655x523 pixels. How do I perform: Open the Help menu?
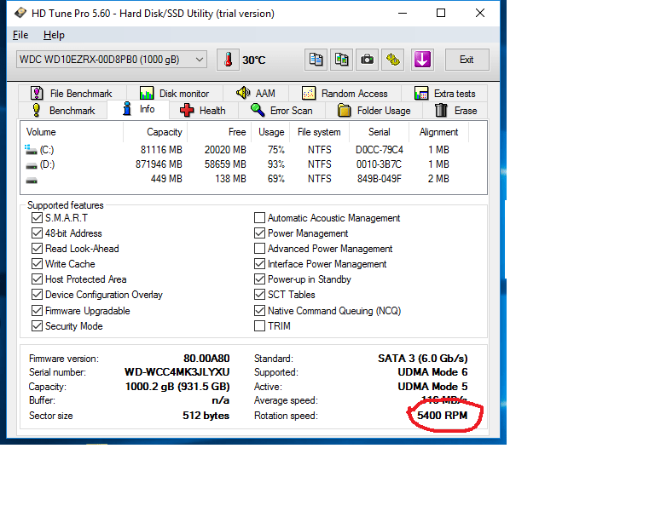pos(54,35)
